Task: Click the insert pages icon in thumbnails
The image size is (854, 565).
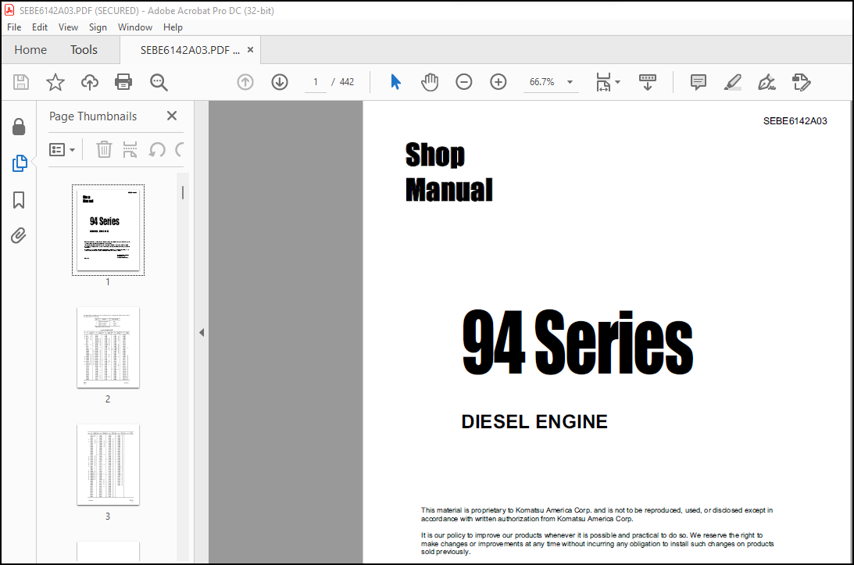Action: point(130,149)
